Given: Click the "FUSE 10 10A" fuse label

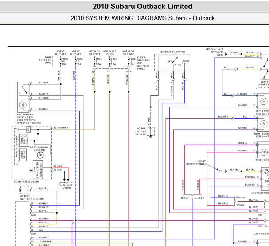Looking at the screenshot, I should (x=80, y=62).
